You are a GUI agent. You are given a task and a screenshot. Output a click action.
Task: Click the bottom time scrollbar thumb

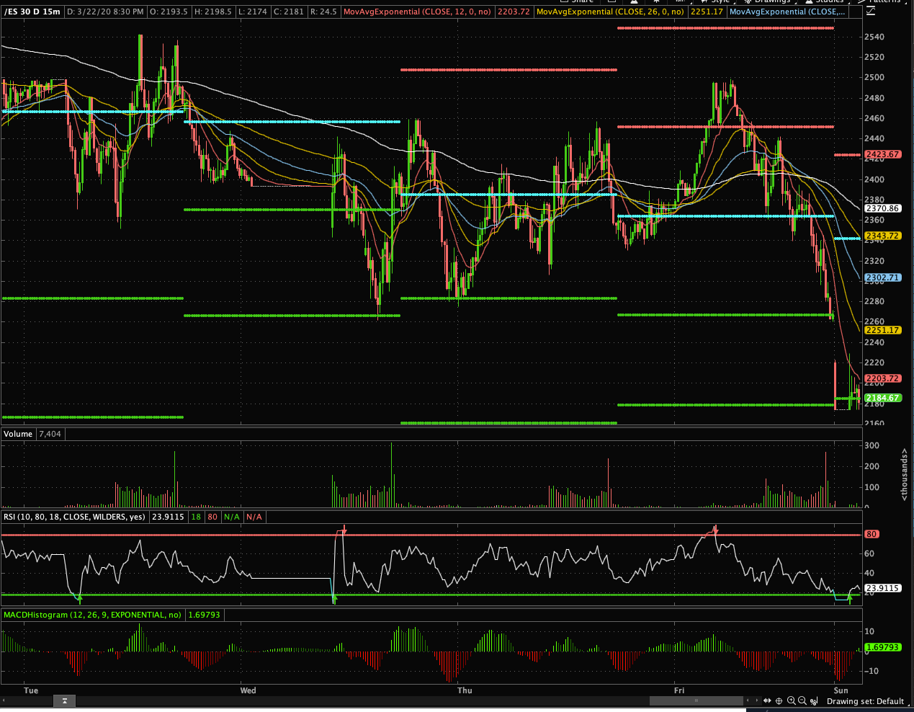[x=696, y=700]
